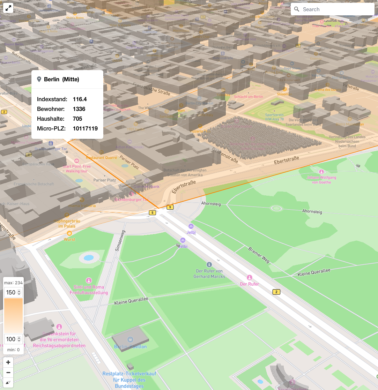Zoom out with the minus button
The image size is (378, 390).
pos(8,372)
